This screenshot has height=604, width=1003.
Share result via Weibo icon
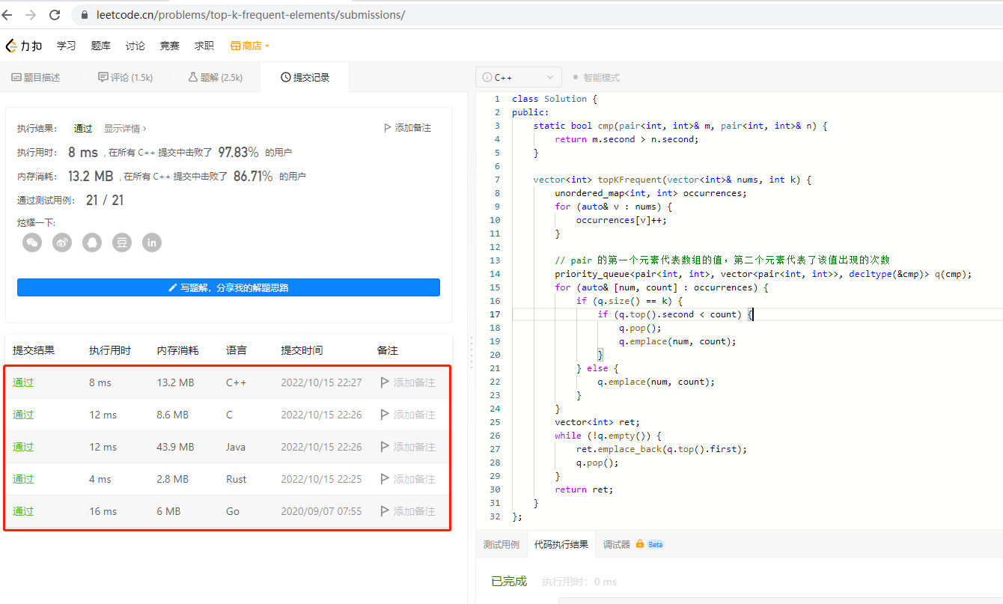point(62,242)
